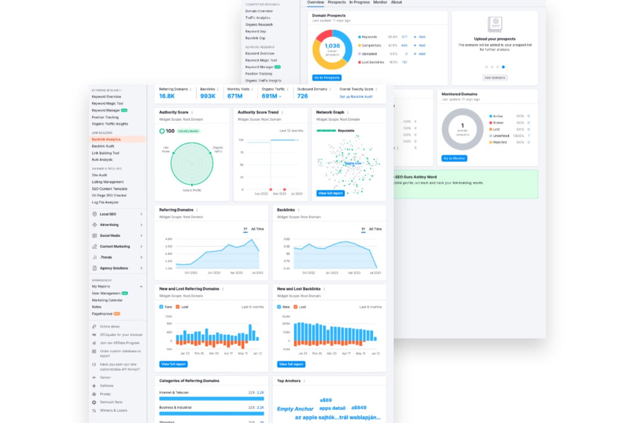Click the Go to Prospects button
The height and width of the screenshot is (423, 635).
327,78
